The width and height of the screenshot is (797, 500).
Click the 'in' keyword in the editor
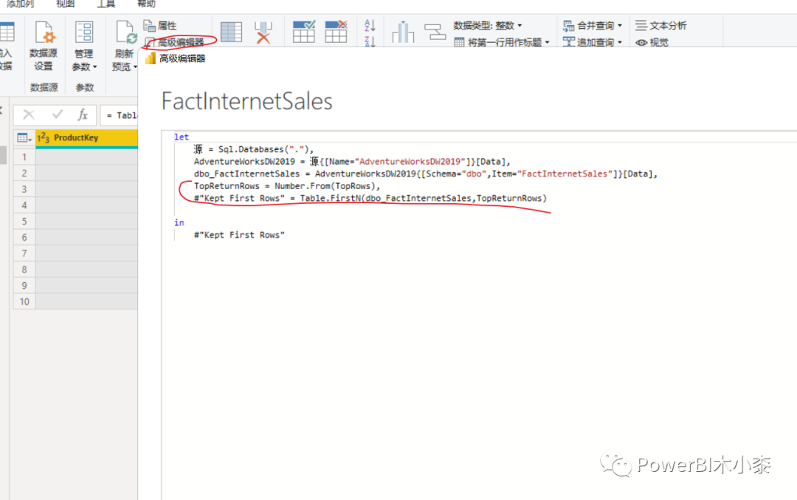pyautogui.click(x=179, y=222)
